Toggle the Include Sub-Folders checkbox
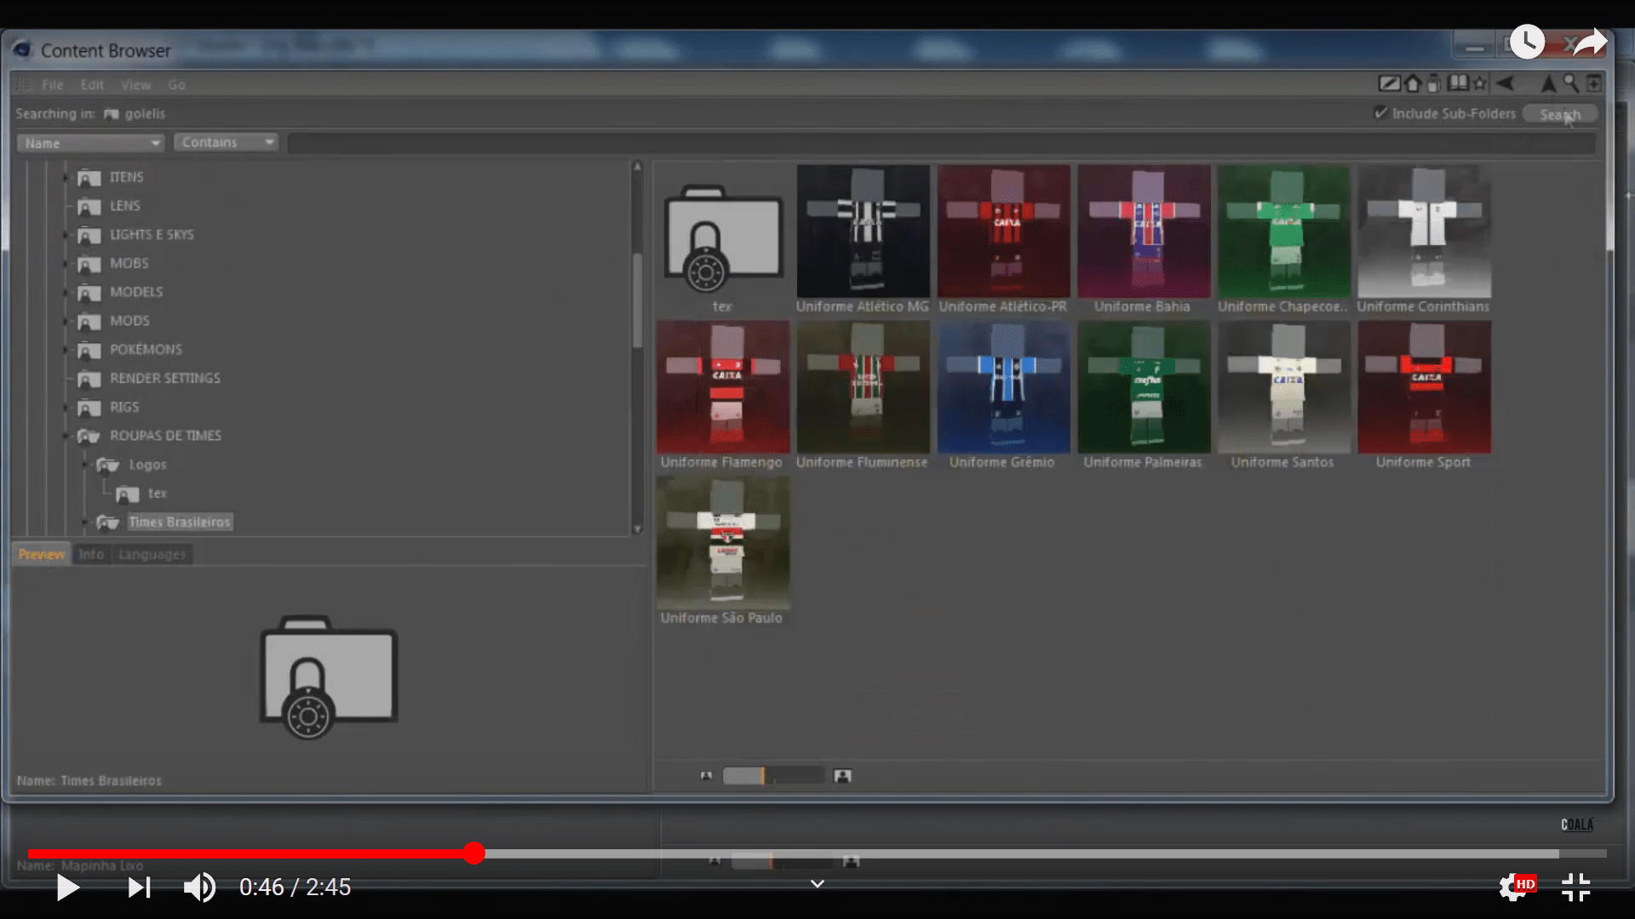The image size is (1635, 919). click(1380, 113)
